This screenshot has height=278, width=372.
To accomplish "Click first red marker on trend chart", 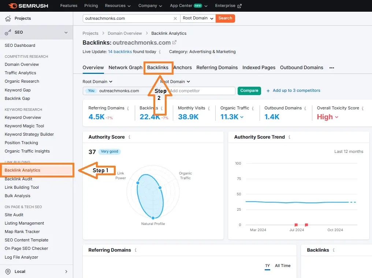I will (296, 225).
